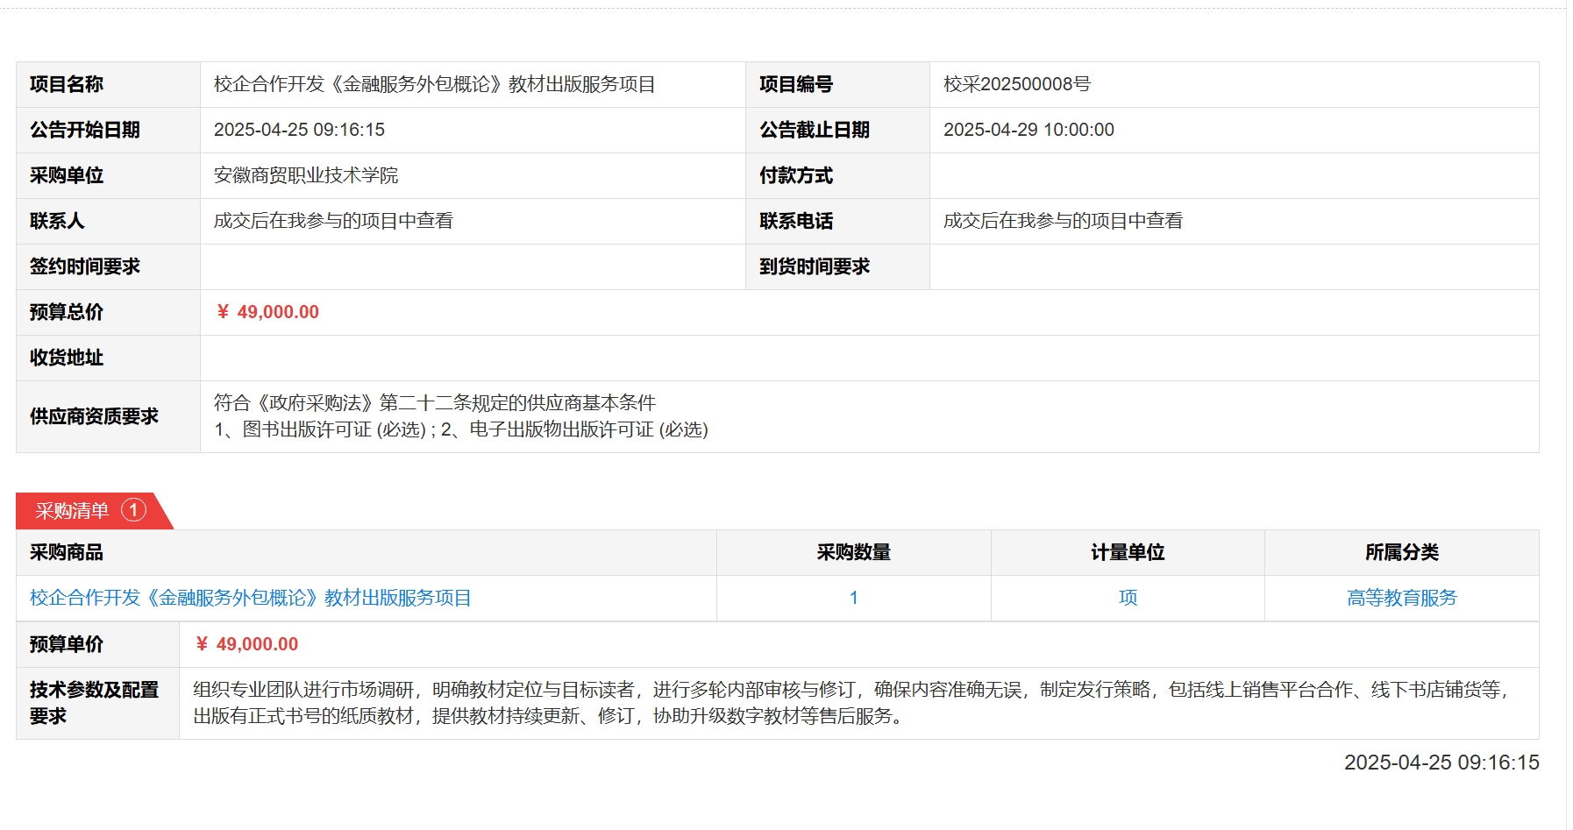Click the announcement deadline 2025-04-29 10:00:00
Viewport: 1573px width, 830px height.
1028,130
